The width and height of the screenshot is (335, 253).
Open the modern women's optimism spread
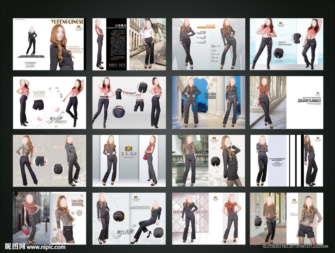(x=287, y=103)
